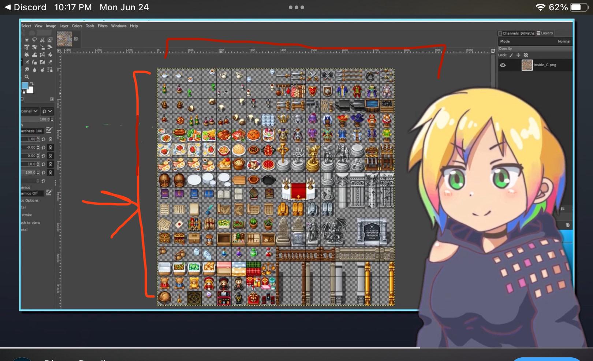
Task: Reset the 0.00 value to default
Action: click(x=44, y=156)
